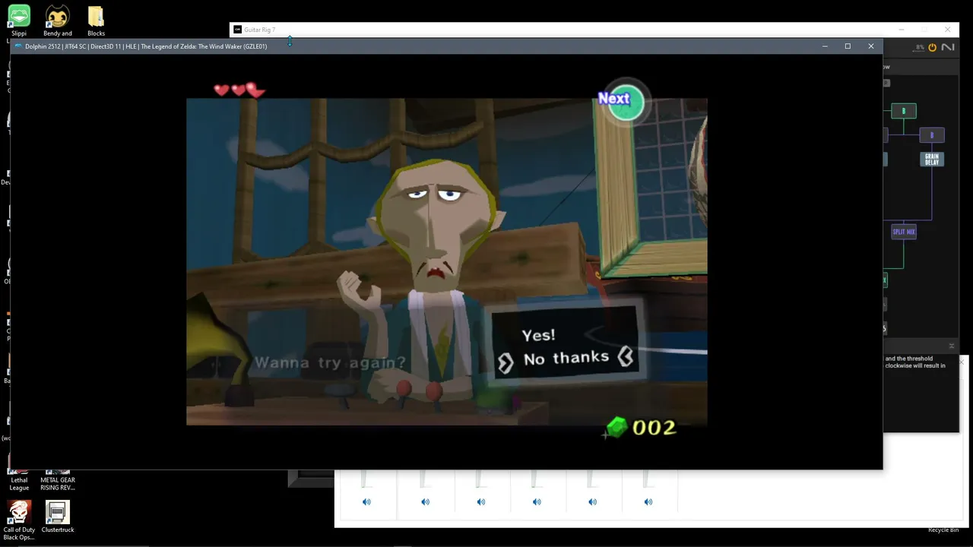Choose the "No thanks" dialogue option

566,358
